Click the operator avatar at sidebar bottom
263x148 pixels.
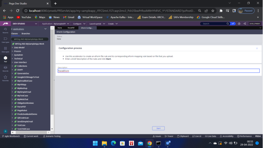(5, 131)
